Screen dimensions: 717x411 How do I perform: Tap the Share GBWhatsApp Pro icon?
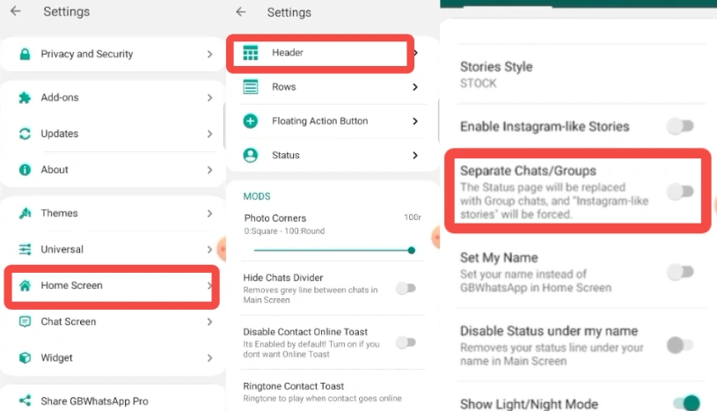pos(25,401)
